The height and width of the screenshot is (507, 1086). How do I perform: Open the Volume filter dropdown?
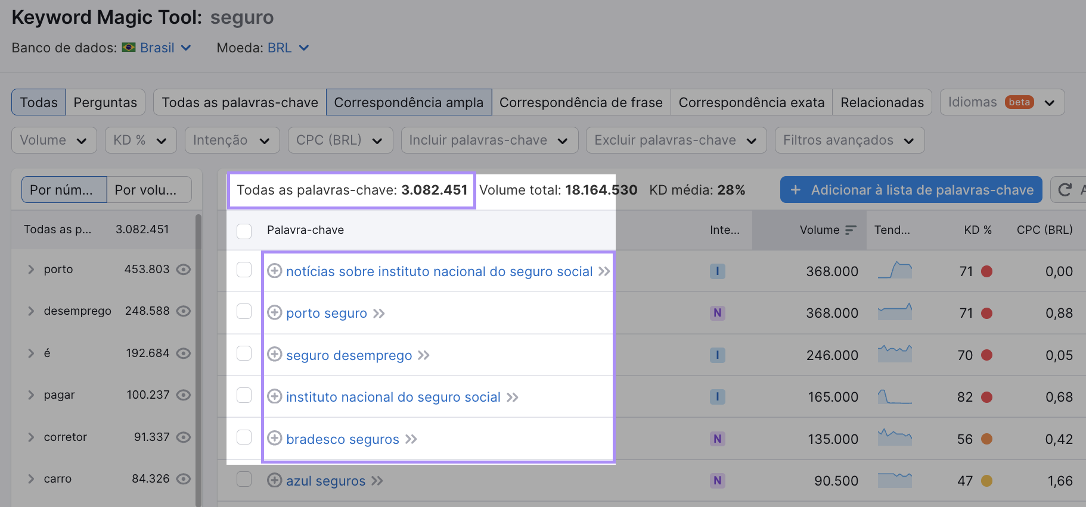(54, 140)
